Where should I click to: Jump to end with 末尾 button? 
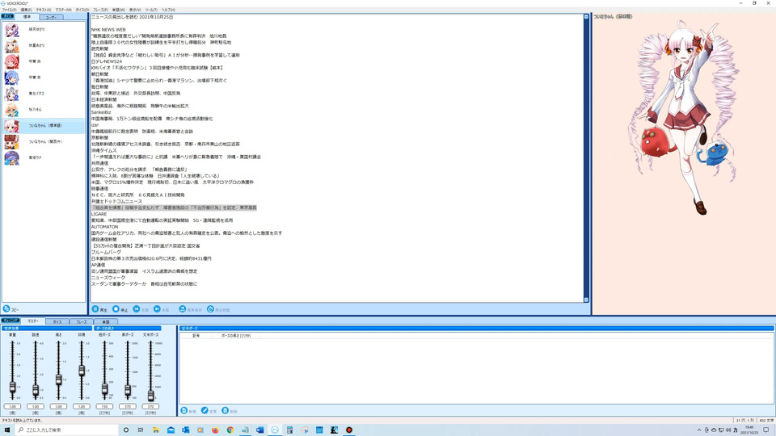162,309
